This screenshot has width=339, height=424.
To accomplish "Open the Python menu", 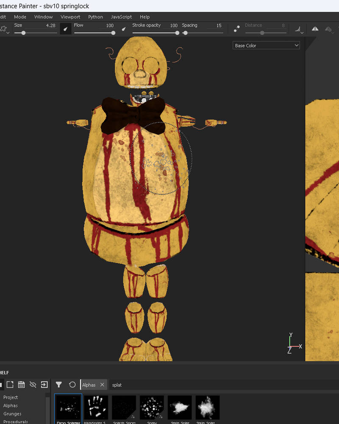I will pos(95,17).
